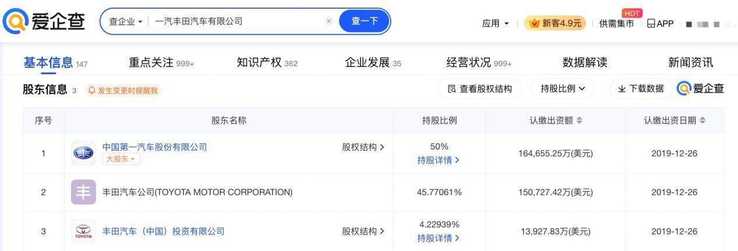
Task: Click the 查一下 search button
Action: point(365,21)
